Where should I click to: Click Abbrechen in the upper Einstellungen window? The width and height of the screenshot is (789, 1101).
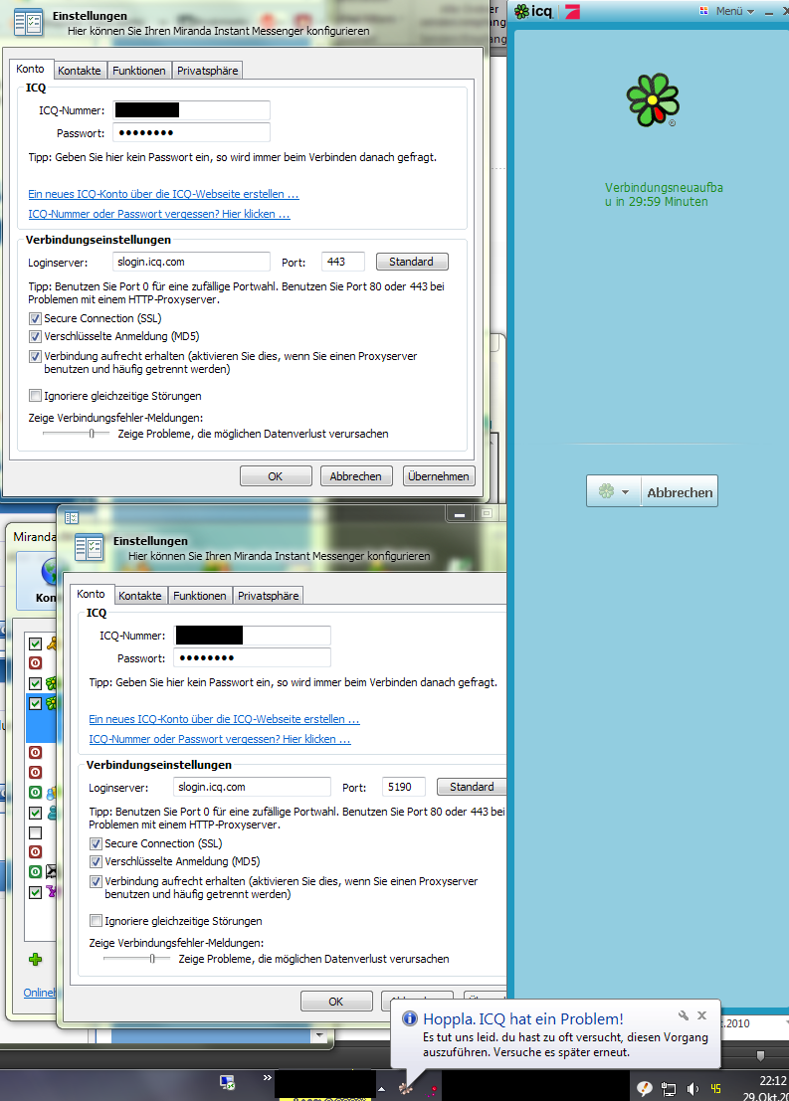pyautogui.click(x=355, y=476)
